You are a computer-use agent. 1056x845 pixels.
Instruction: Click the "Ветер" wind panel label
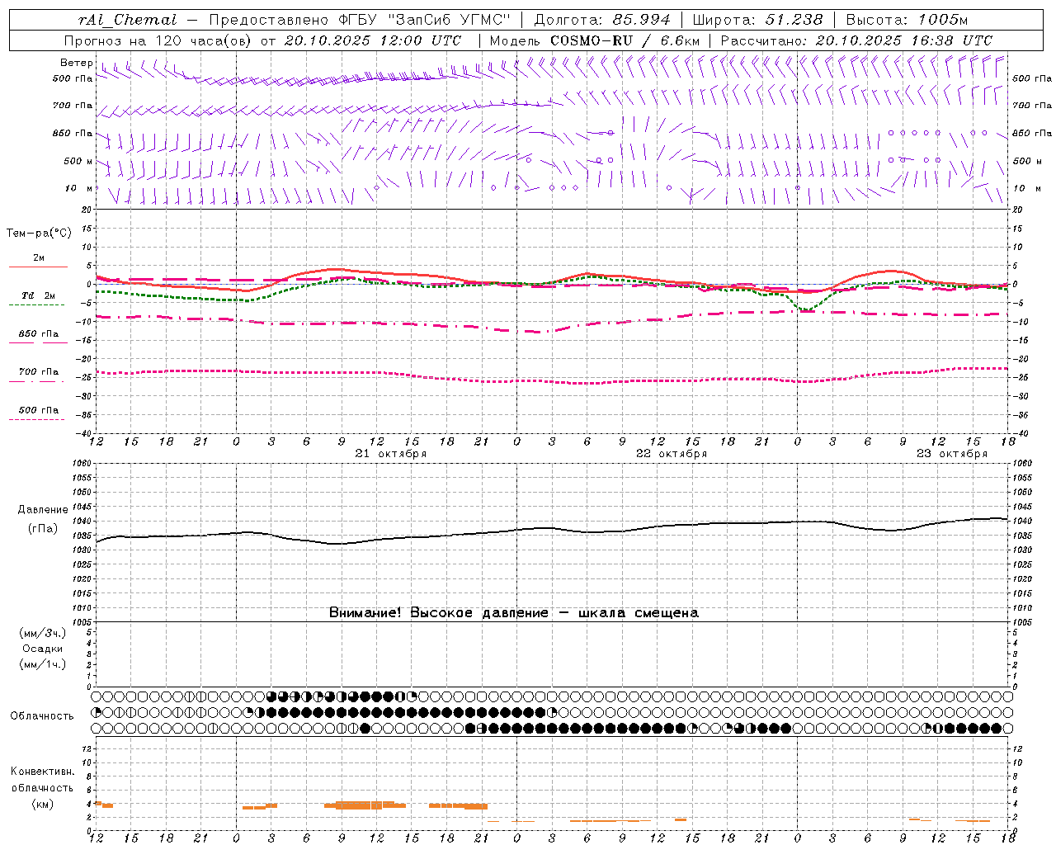[76, 63]
